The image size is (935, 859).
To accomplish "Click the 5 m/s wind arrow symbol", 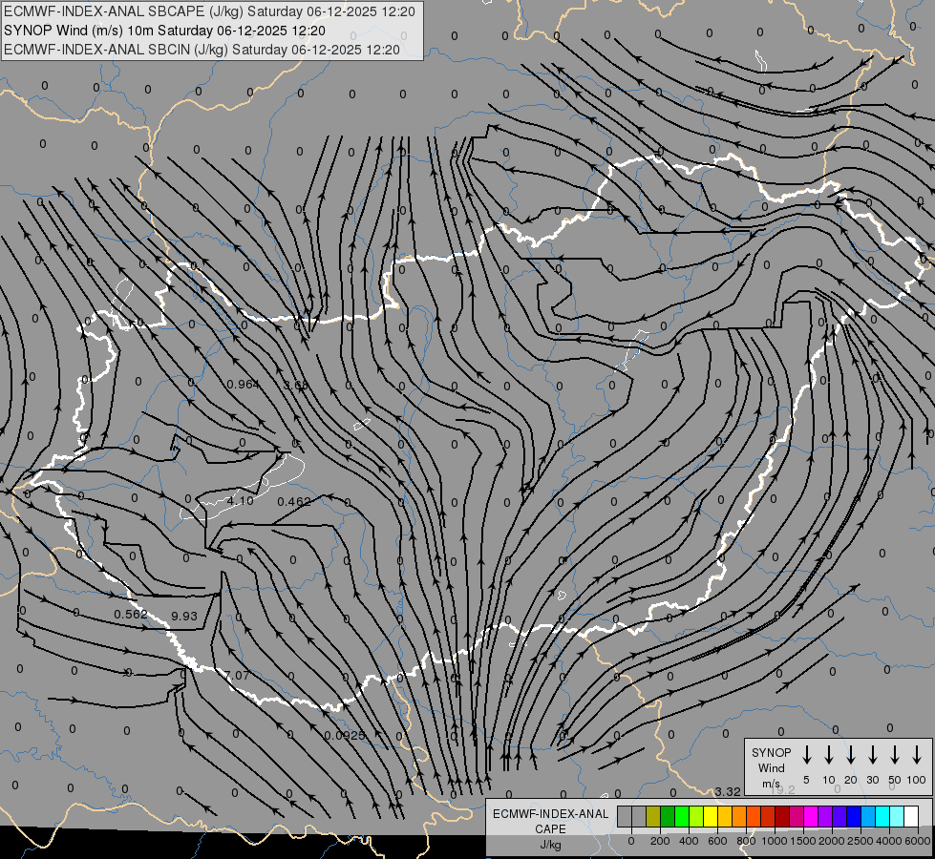I will coord(806,754).
